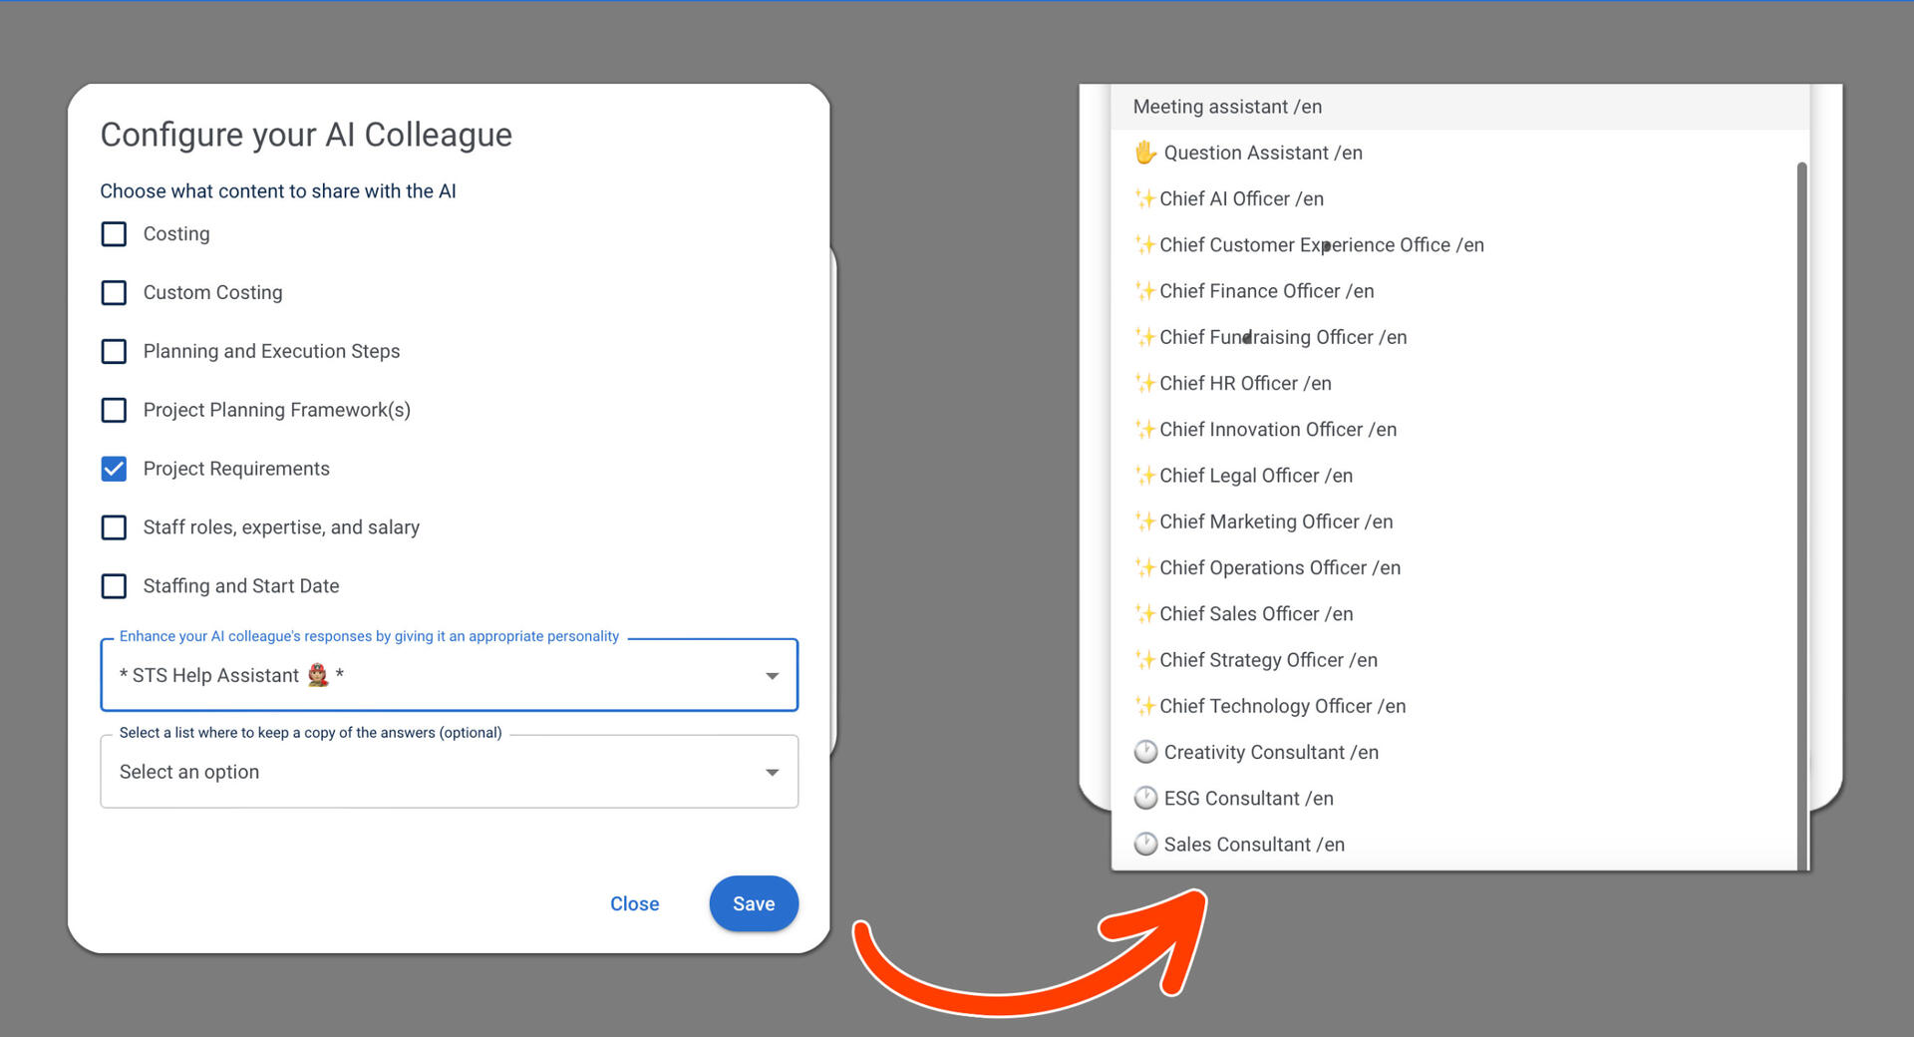Viewport: 1914px width, 1037px height.
Task: Click the sparkle icon next to Chief Finance Officer
Action: (1144, 291)
